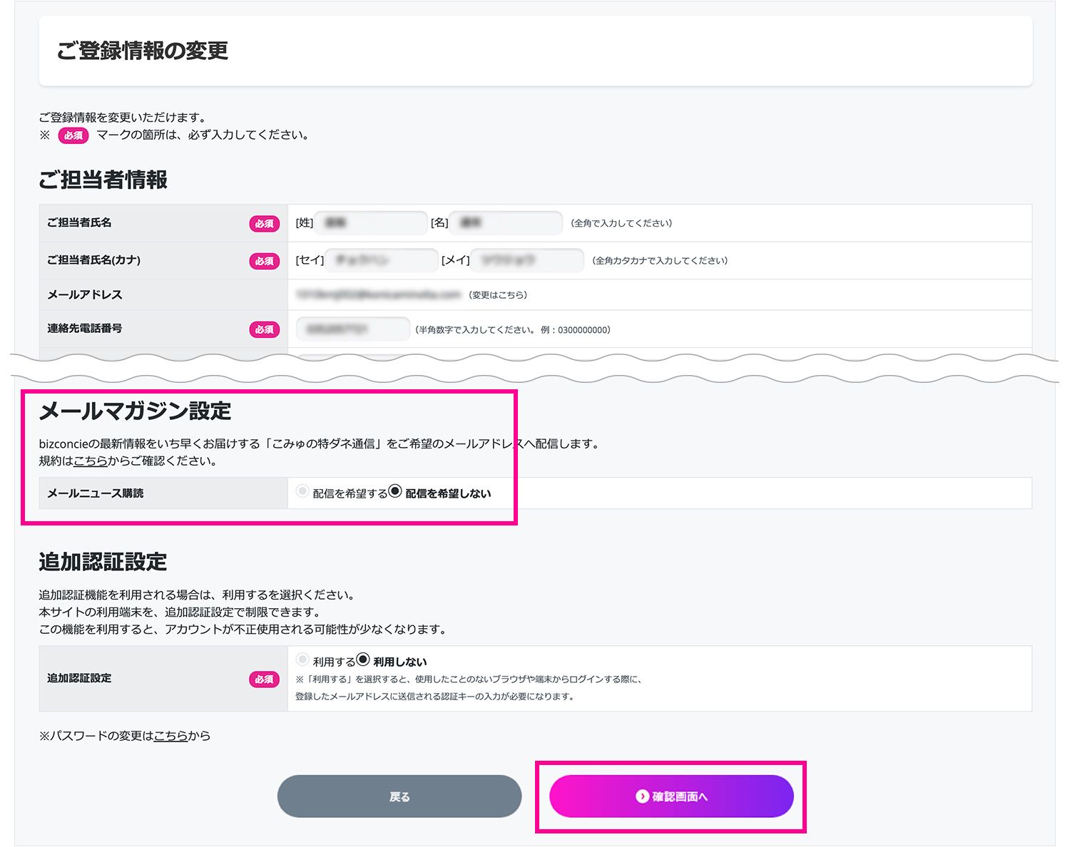Click the 必須 badge beside 連絡先電話番号

coord(264,329)
